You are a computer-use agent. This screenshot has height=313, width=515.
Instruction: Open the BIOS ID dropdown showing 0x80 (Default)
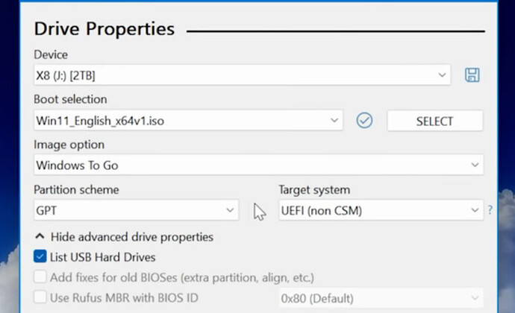[x=381, y=297]
